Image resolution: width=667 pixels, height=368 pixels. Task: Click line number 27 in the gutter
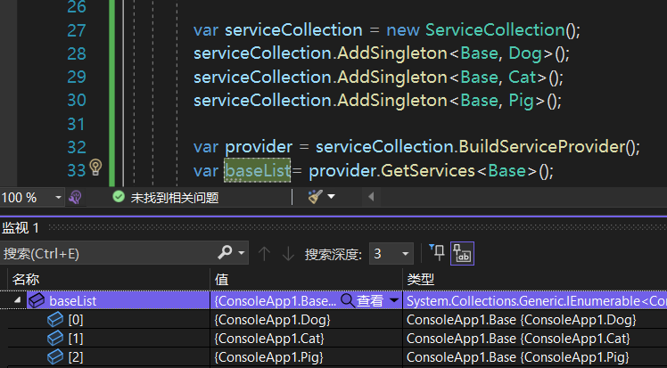pyautogui.click(x=77, y=30)
